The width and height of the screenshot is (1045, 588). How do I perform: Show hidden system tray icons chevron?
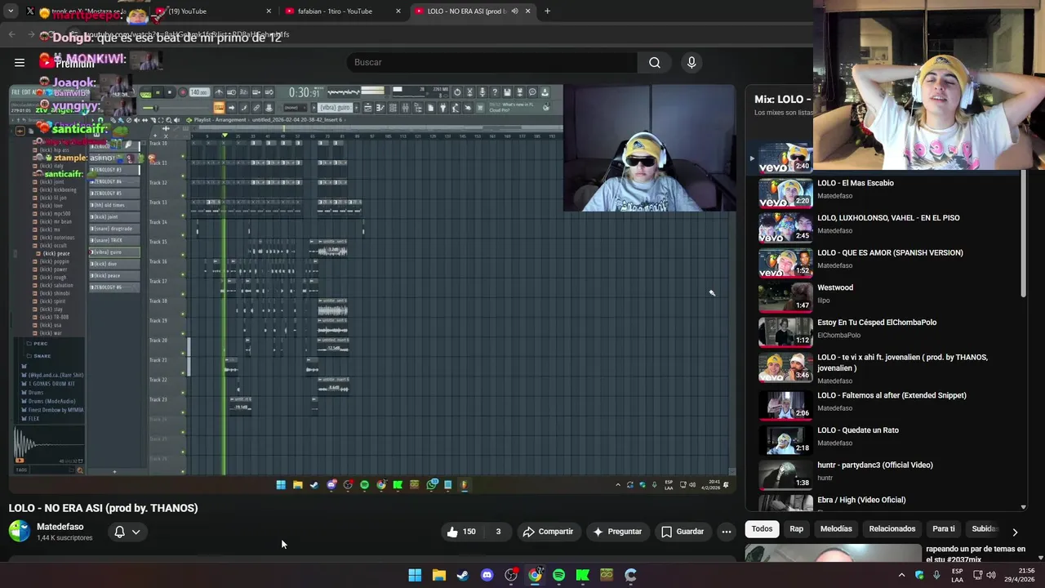click(x=901, y=575)
